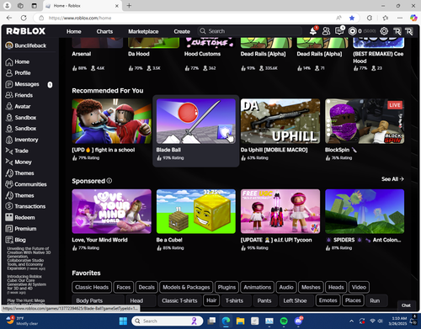Open the BlockSpin game thumbnail
Viewport: 421px width, 329px height.
(365, 121)
